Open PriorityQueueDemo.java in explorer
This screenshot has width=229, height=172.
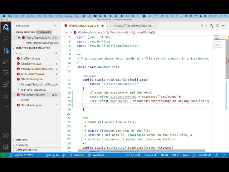click(37, 69)
